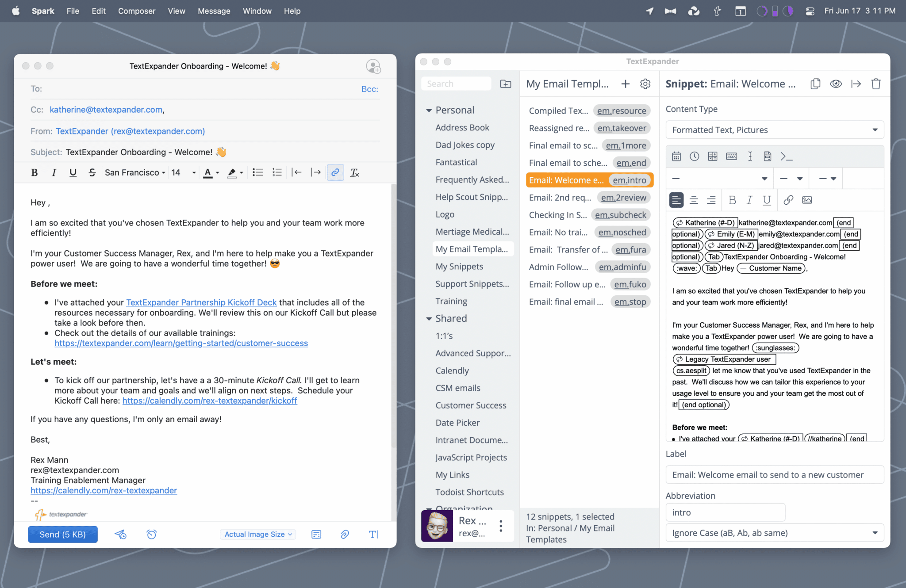Viewport: 906px width, 588px height.
Task: Open the Composer menu
Action: click(x=137, y=11)
